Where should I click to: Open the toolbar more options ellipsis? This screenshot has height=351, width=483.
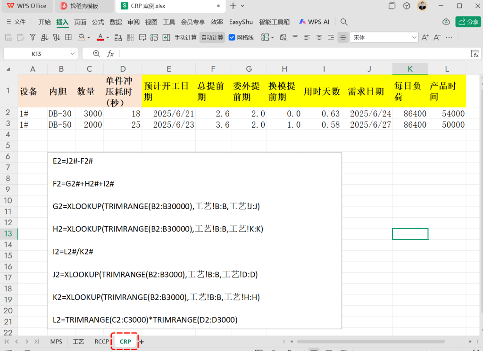(449, 38)
